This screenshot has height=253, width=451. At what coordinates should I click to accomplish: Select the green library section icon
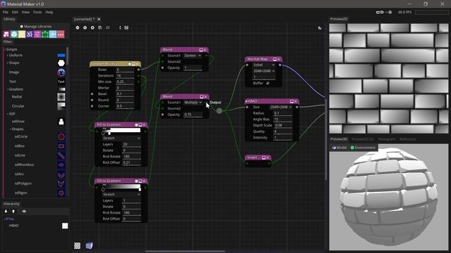(45, 34)
